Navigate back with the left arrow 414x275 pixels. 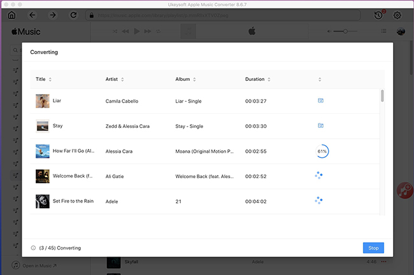(32, 15)
